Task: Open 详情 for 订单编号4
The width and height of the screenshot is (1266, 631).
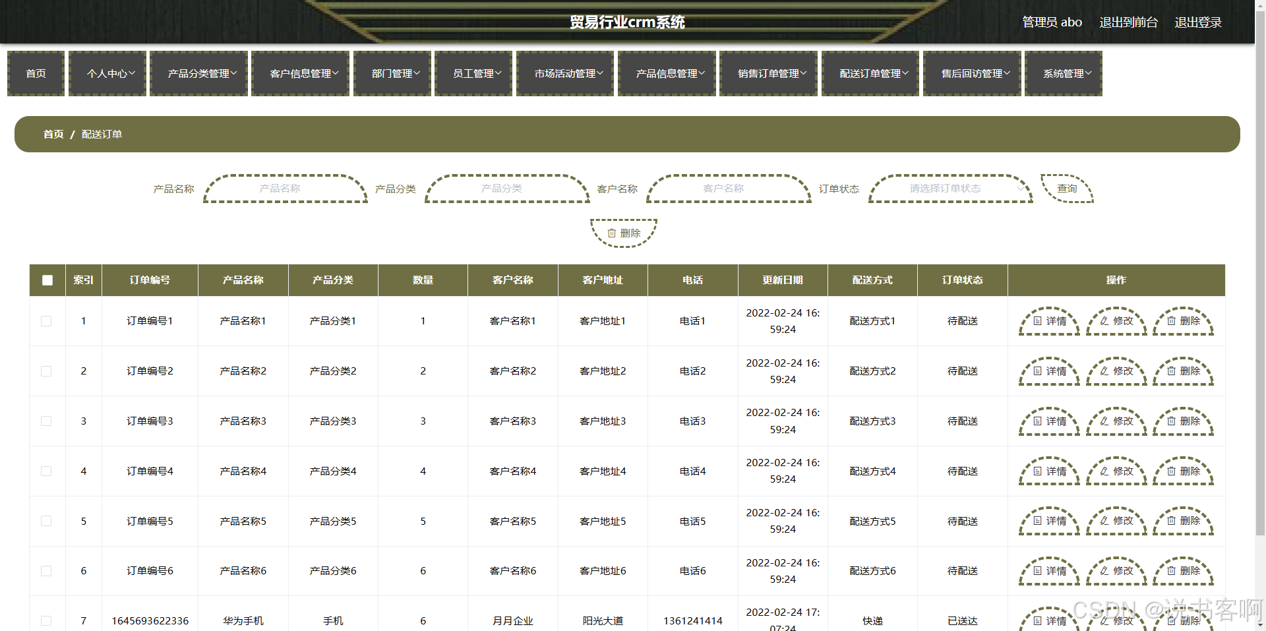Action: pos(1049,471)
